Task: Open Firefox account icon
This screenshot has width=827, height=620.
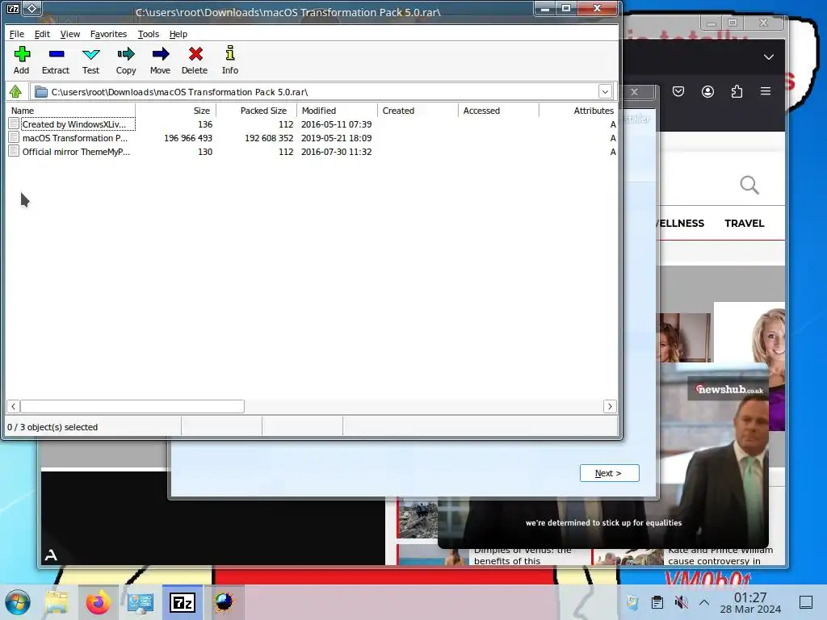Action: click(x=707, y=92)
